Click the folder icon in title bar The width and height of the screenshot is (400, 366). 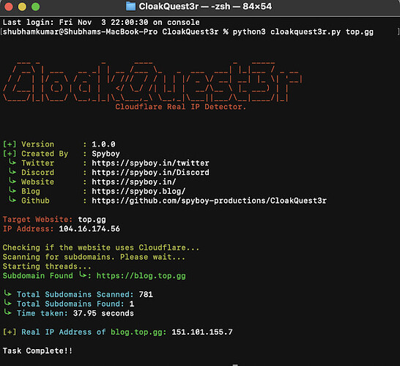point(131,7)
